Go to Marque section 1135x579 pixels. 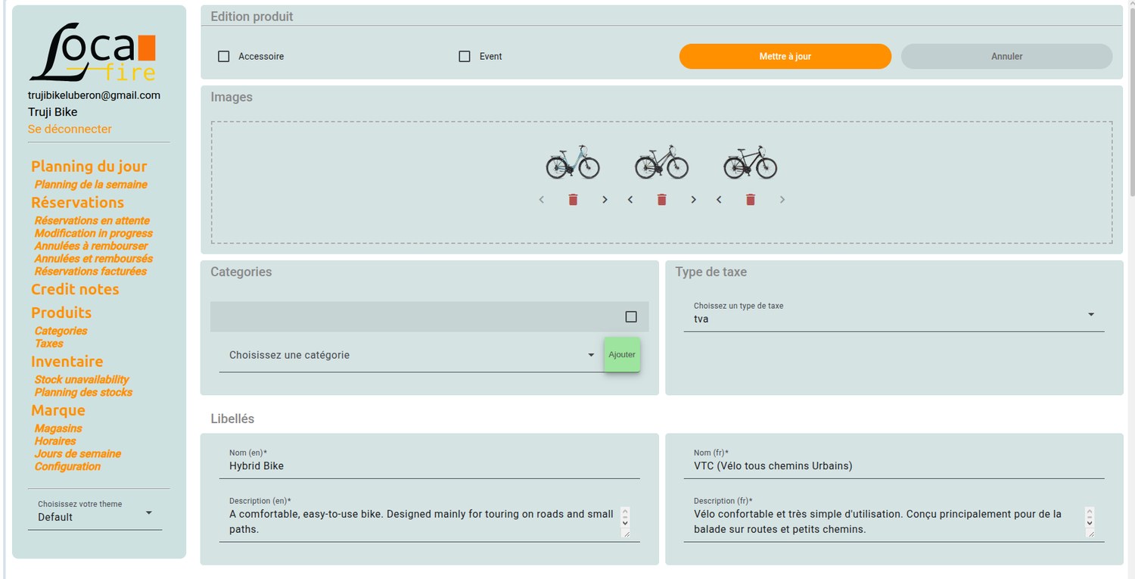[x=58, y=410]
